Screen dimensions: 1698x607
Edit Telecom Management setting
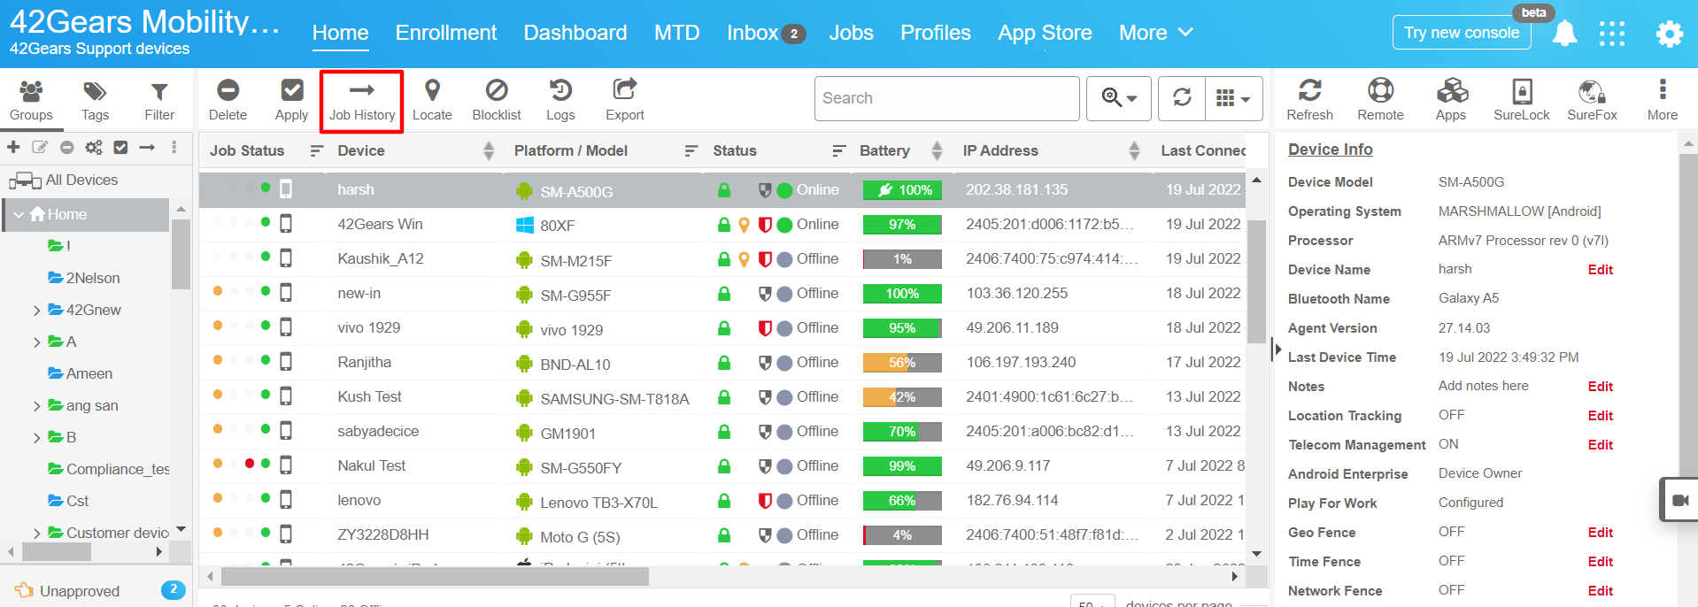[1600, 445]
